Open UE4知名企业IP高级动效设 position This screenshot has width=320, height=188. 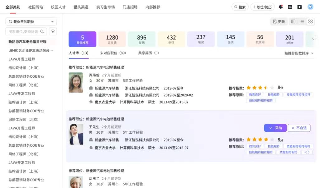[31, 50]
